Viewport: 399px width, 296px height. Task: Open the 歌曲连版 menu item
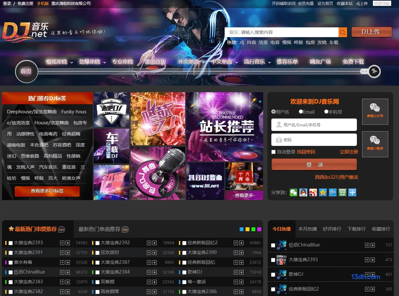click(x=156, y=62)
